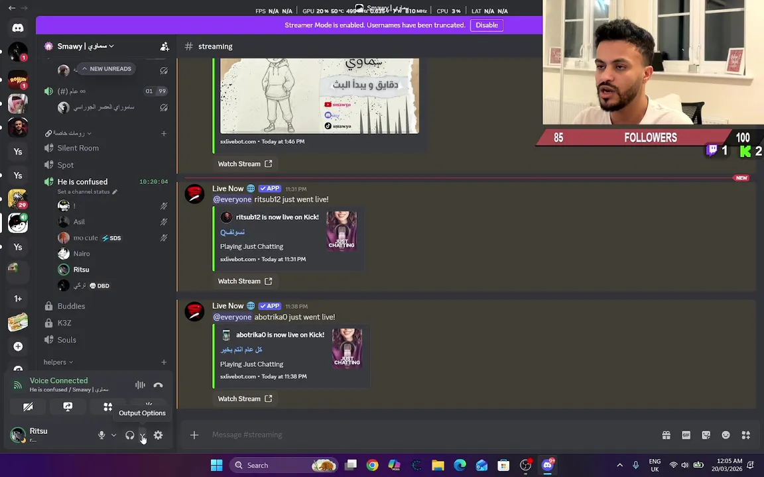The image size is (764, 477).
Task: Open the نسولف stream title link
Action: 232,232
